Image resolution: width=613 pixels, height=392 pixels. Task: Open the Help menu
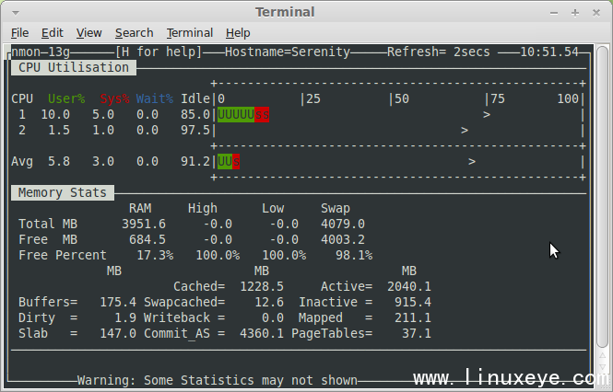coord(238,33)
